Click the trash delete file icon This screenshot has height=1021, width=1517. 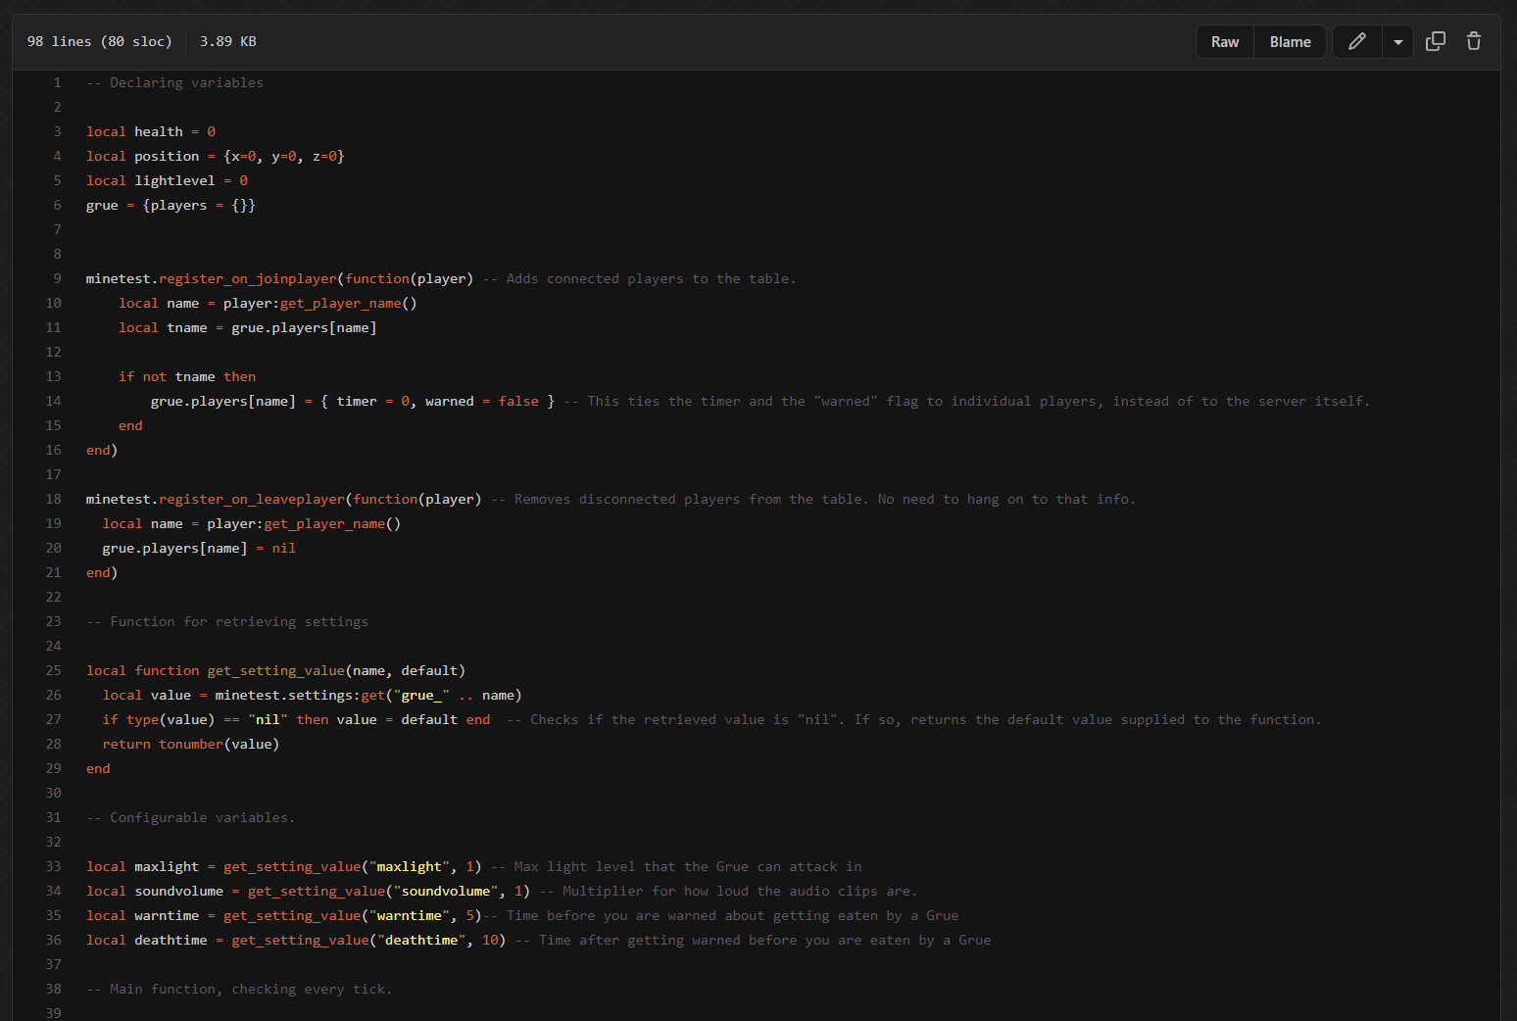1473,41
